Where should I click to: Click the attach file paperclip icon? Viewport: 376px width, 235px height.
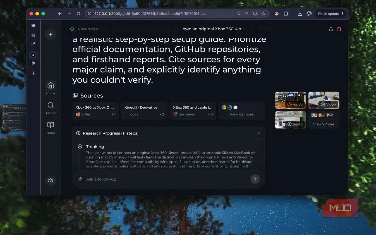pyautogui.click(x=80, y=179)
